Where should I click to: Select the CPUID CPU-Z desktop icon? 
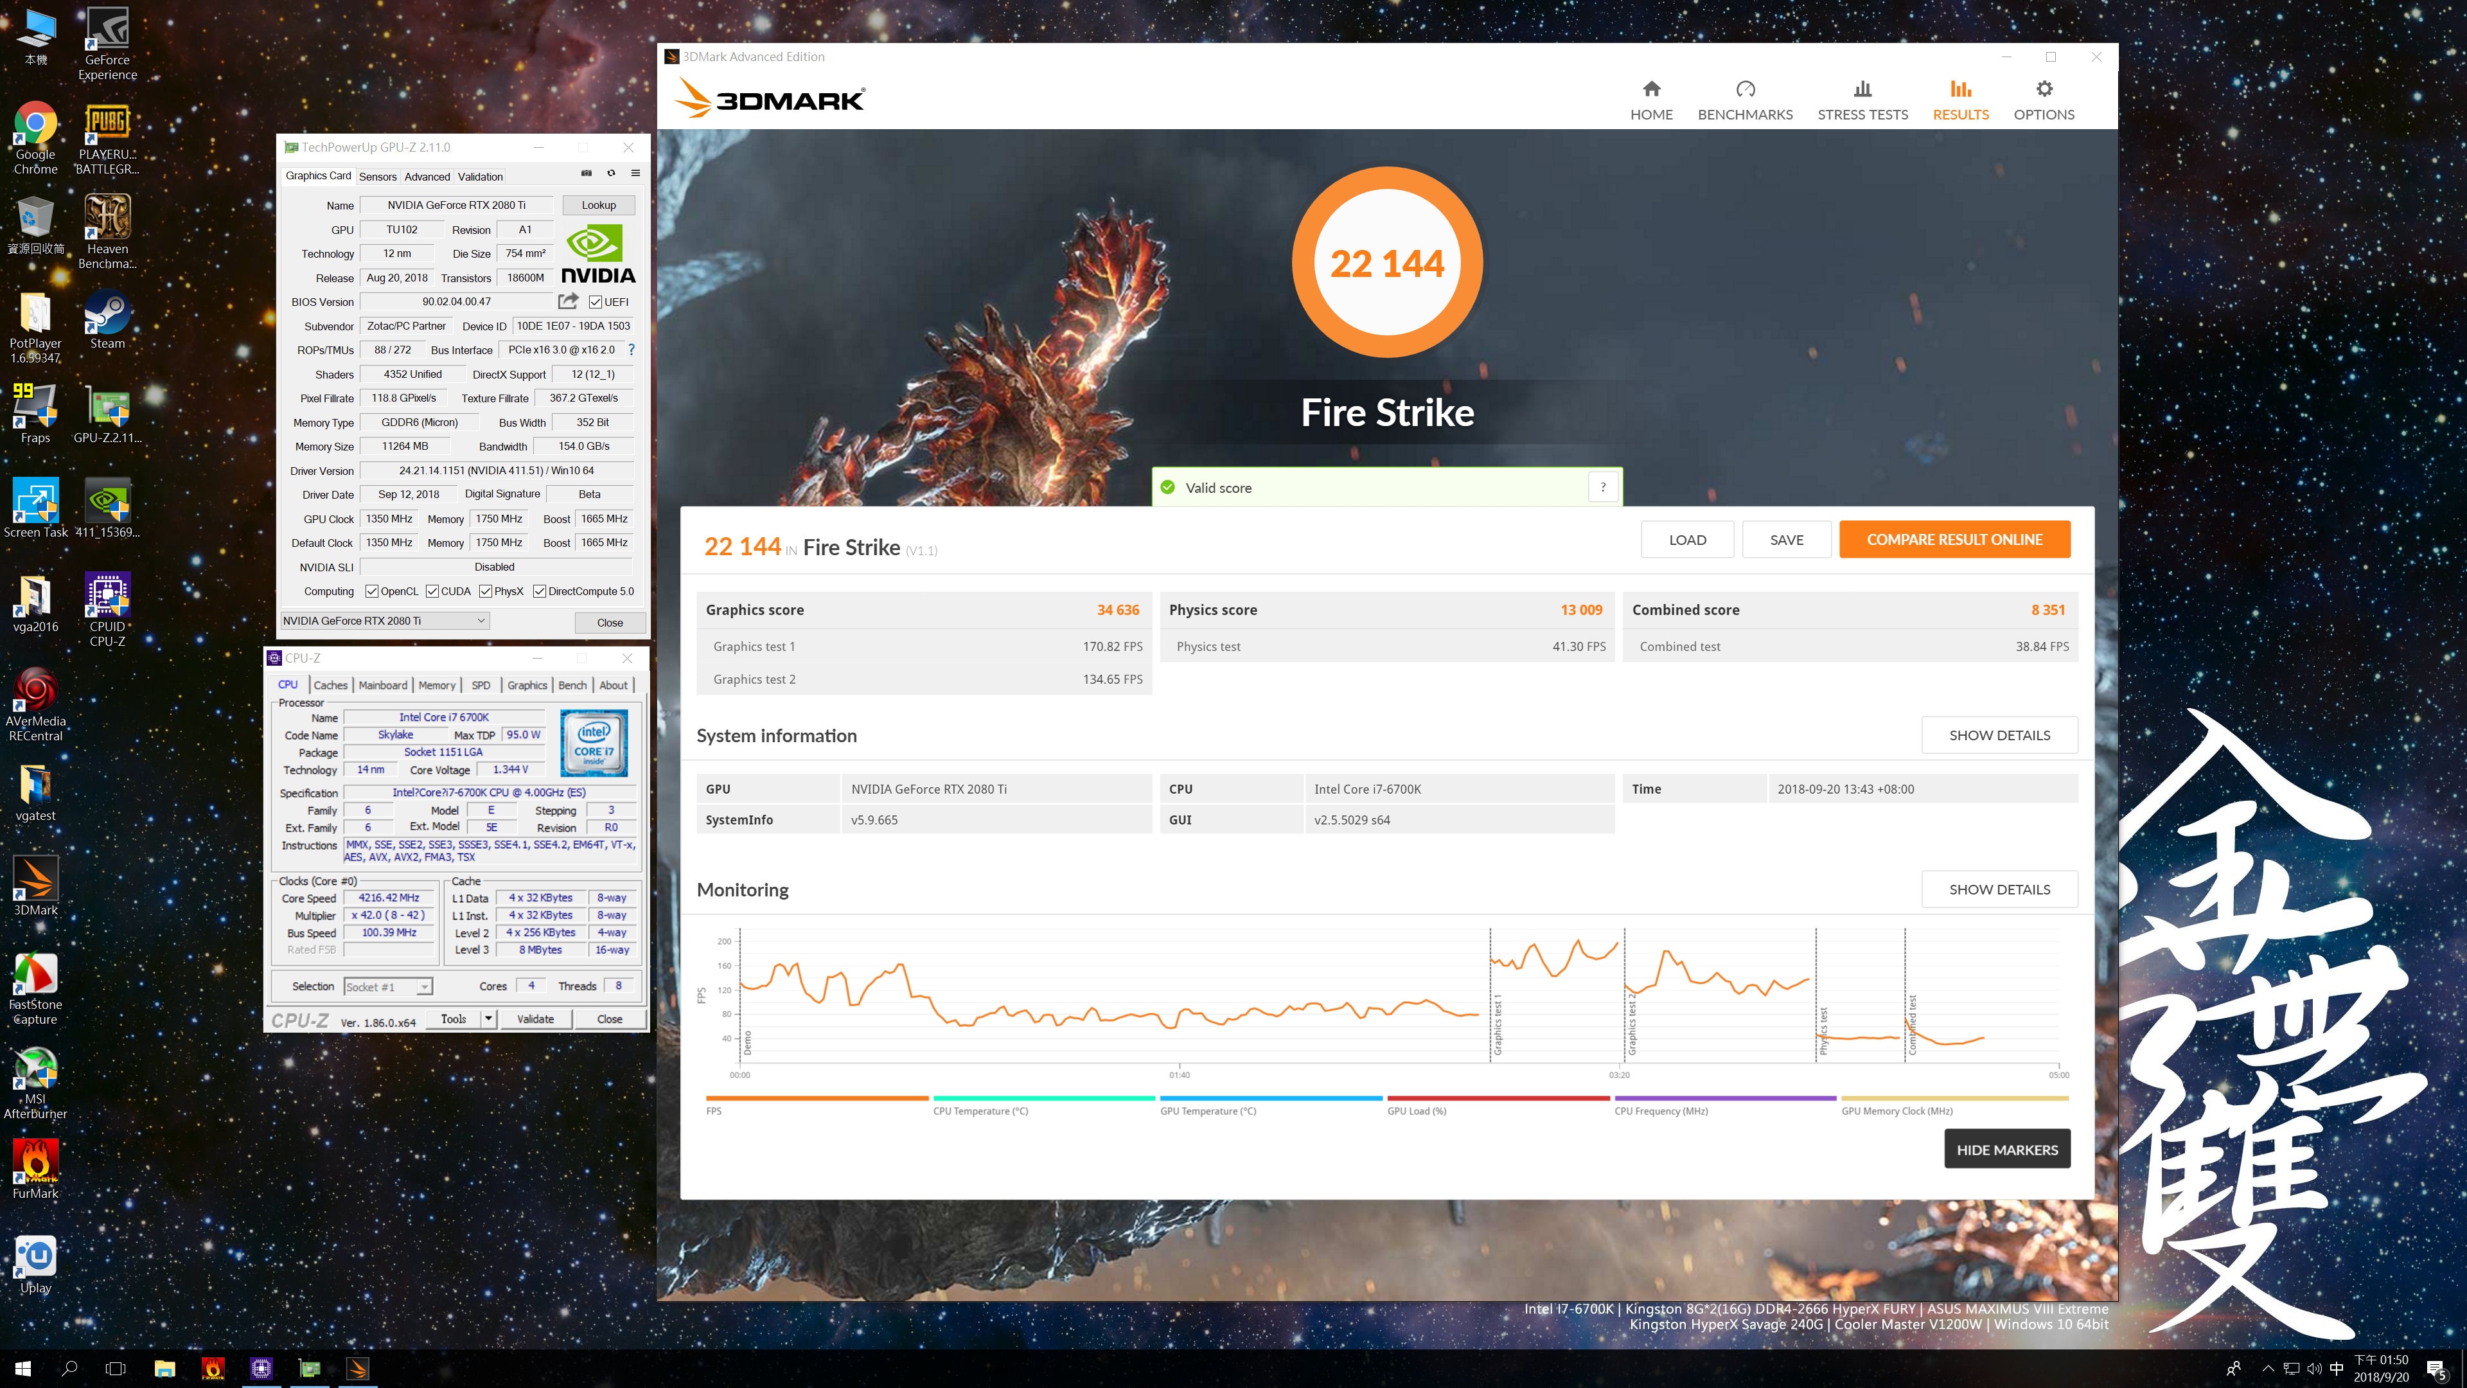pos(107,610)
